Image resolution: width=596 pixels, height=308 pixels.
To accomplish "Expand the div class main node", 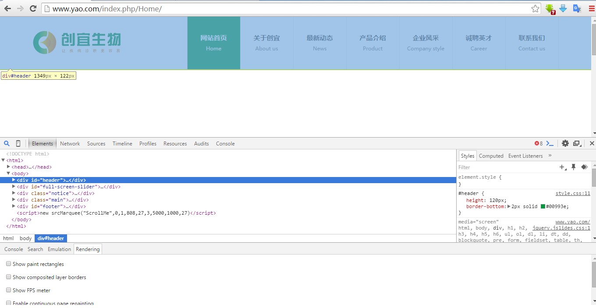I will tap(14, 200).
